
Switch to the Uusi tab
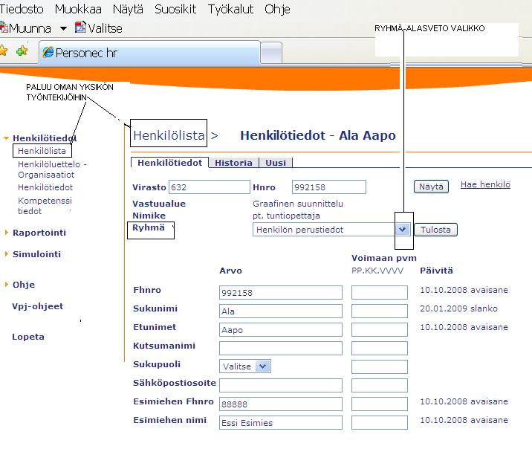click(x=276, y=163)
